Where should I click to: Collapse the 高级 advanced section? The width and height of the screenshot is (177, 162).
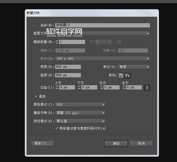pyautogui.click(x=36, y=96)
